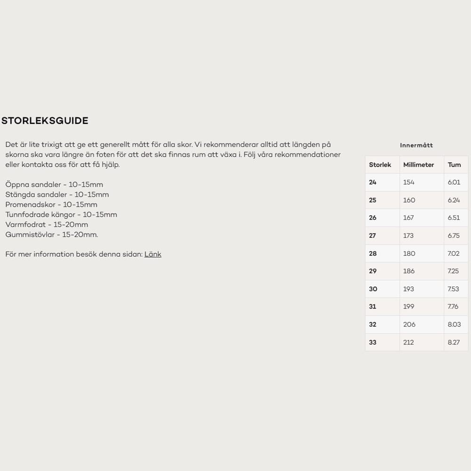Screen dimensions: 471x471
Task: Click size 27 in table
Action: pyautogui.click(x=373, y=235)
